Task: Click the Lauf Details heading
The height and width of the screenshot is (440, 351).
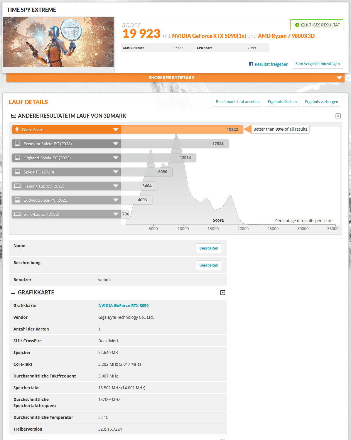Action: (28, 102)
